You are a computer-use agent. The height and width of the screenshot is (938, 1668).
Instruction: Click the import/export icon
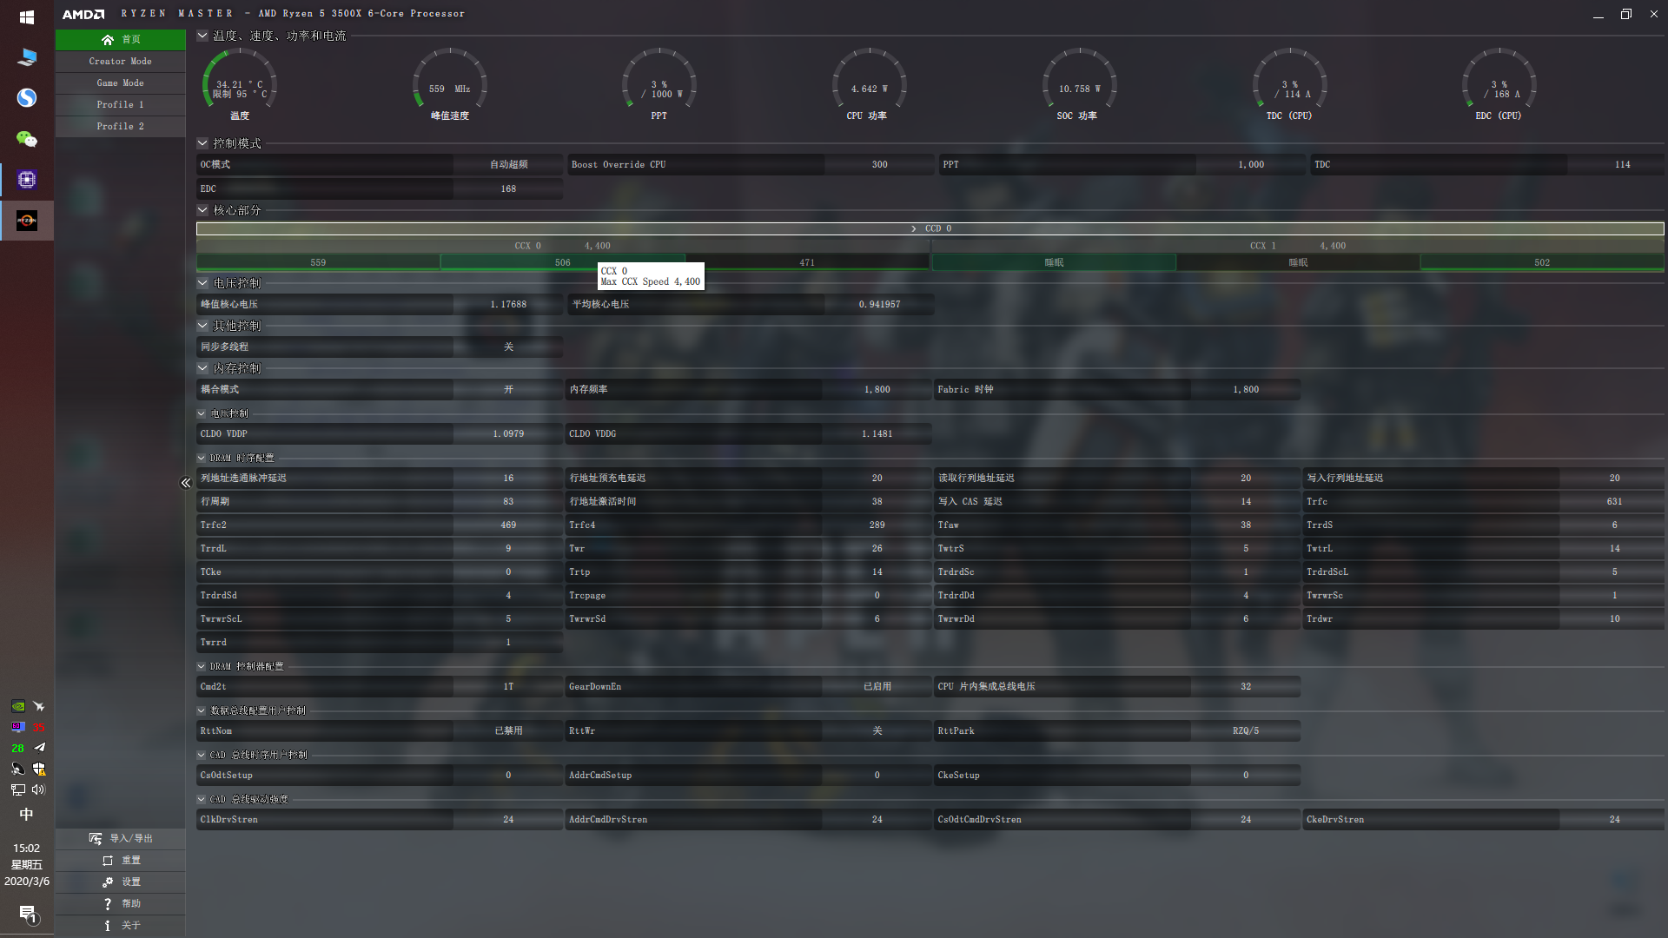[x=96, y=837]
